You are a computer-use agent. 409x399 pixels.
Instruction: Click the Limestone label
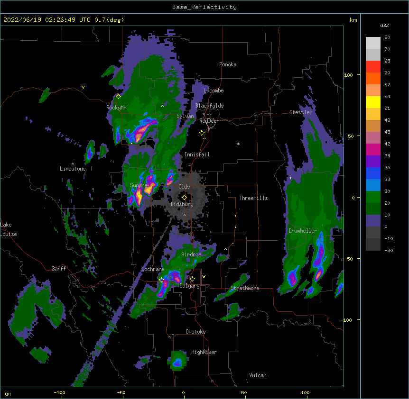[x=73, y=169]
